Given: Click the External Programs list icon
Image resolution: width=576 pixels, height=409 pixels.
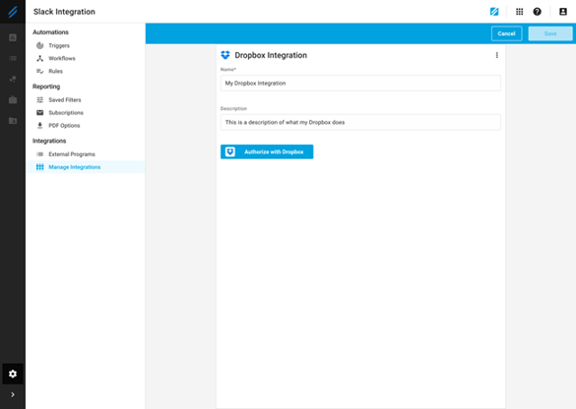Looking at the screenshot, I should click(39, 154).
